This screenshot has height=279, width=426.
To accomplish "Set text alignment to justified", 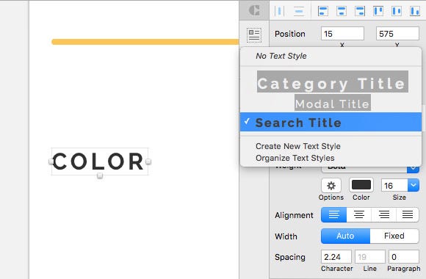I will (x=408, y=215).
